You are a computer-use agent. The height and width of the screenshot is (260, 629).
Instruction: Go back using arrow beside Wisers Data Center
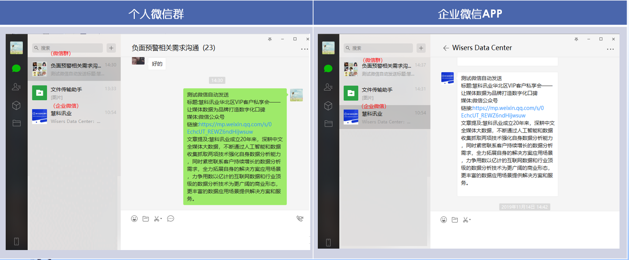[446, 48]
